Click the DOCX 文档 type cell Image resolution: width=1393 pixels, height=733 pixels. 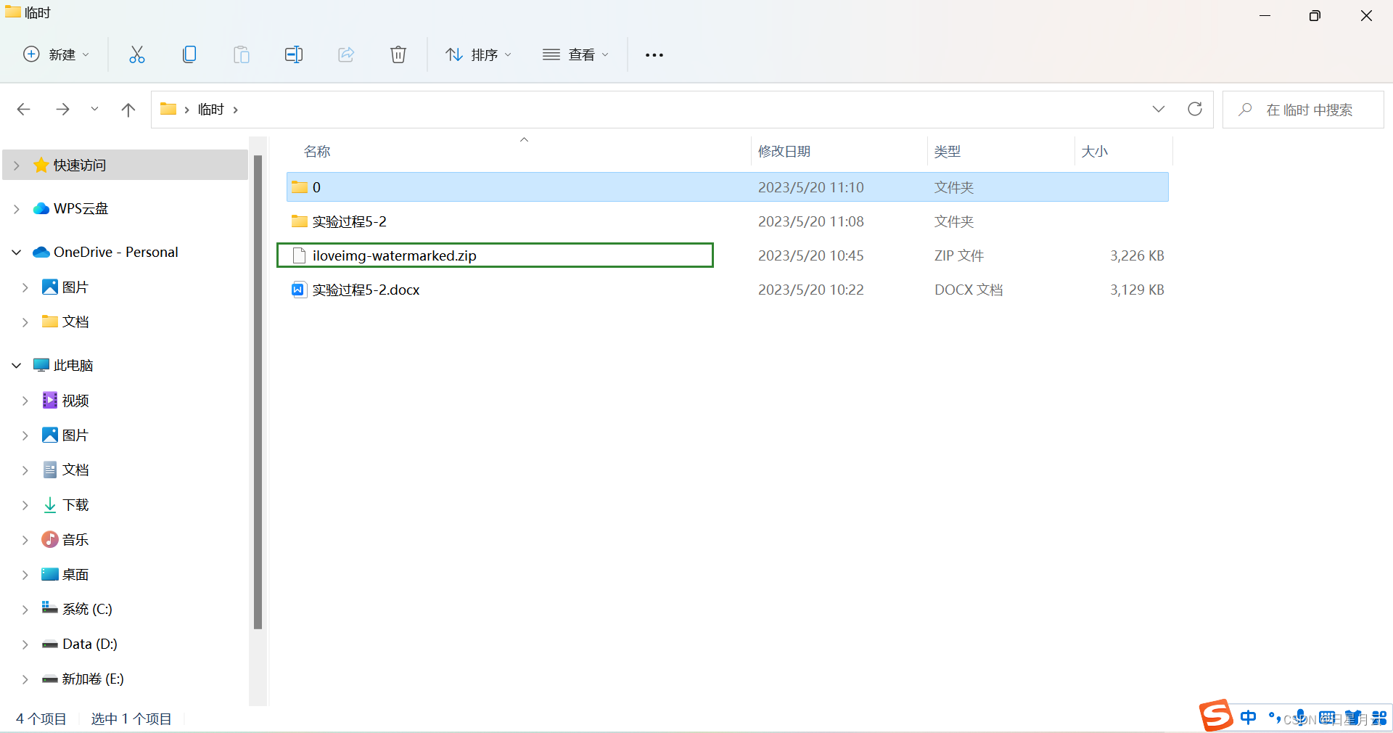969,290
